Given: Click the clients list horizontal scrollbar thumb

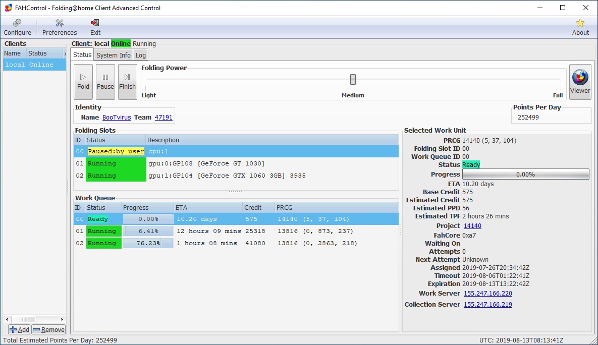Looking at the screenshot, I should (24, 319).
